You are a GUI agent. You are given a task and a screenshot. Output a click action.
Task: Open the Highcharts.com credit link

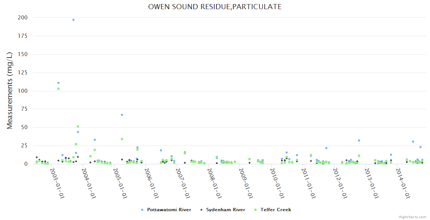click(412, 217)
